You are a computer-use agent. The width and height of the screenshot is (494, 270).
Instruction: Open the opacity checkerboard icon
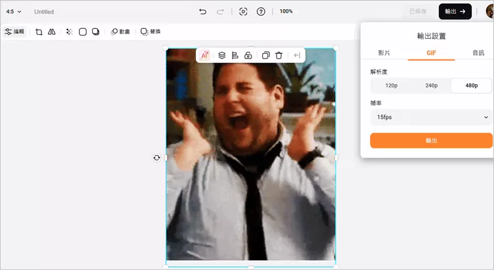coord(69,32)
